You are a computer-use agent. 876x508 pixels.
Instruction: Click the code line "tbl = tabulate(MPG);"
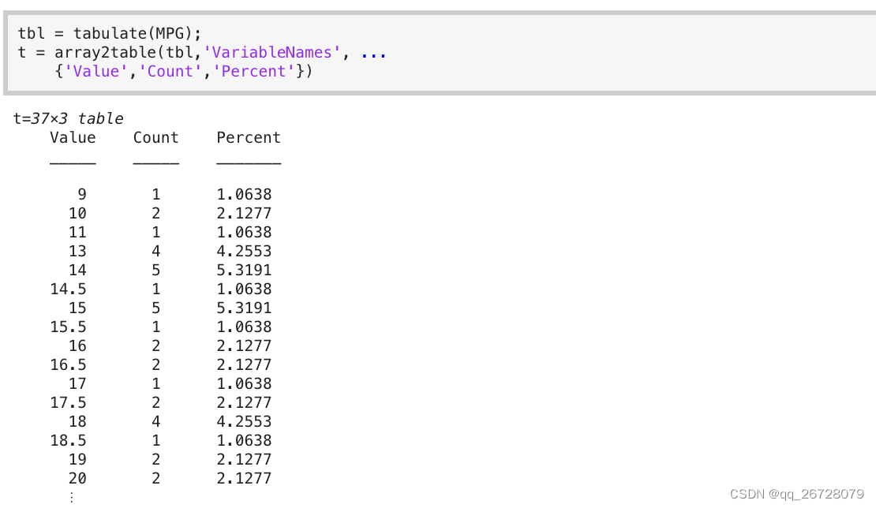tap(110, 33)
